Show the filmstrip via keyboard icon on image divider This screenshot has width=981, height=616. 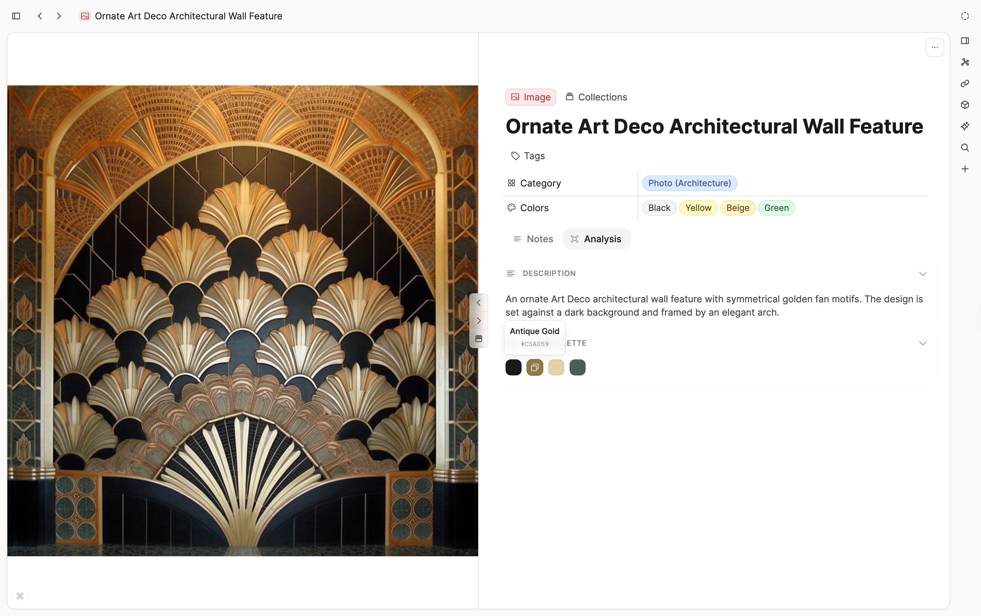(479, 339)
